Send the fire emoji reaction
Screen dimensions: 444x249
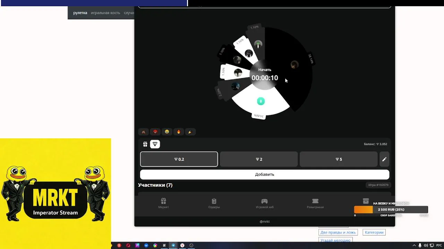[179, 132]
